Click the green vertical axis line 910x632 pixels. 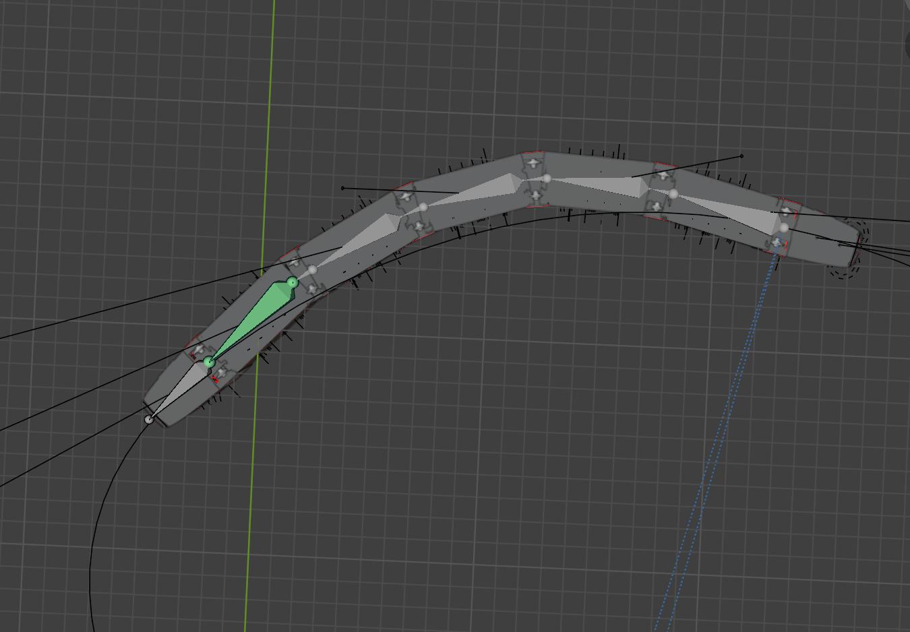260,316
